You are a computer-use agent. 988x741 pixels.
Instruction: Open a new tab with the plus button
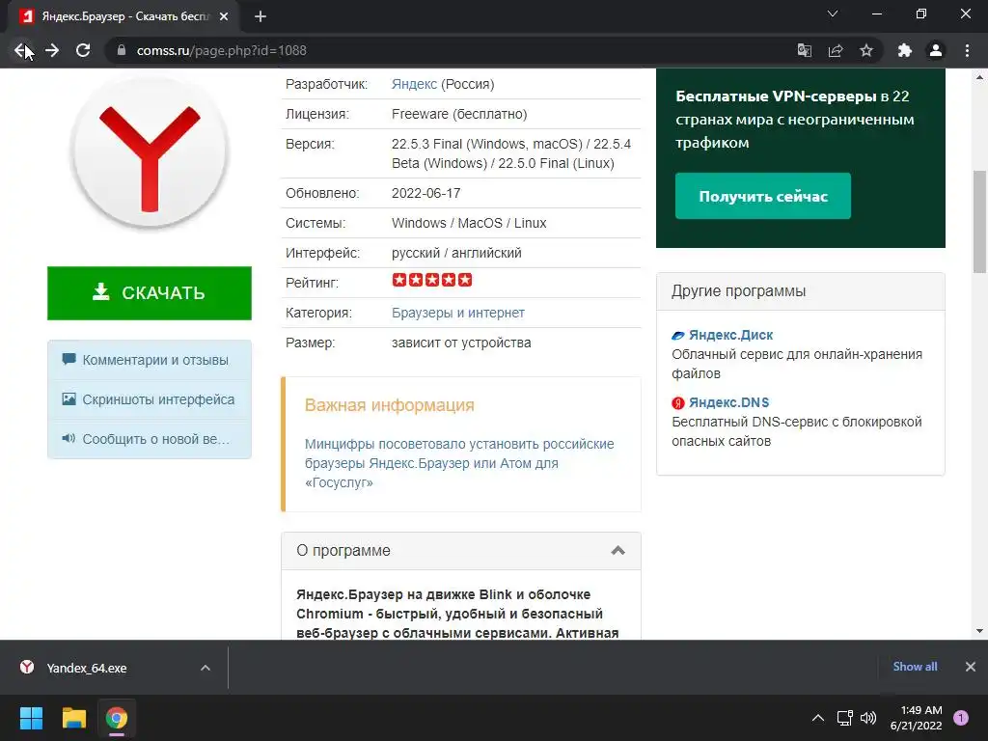click(x=261, y=16)
